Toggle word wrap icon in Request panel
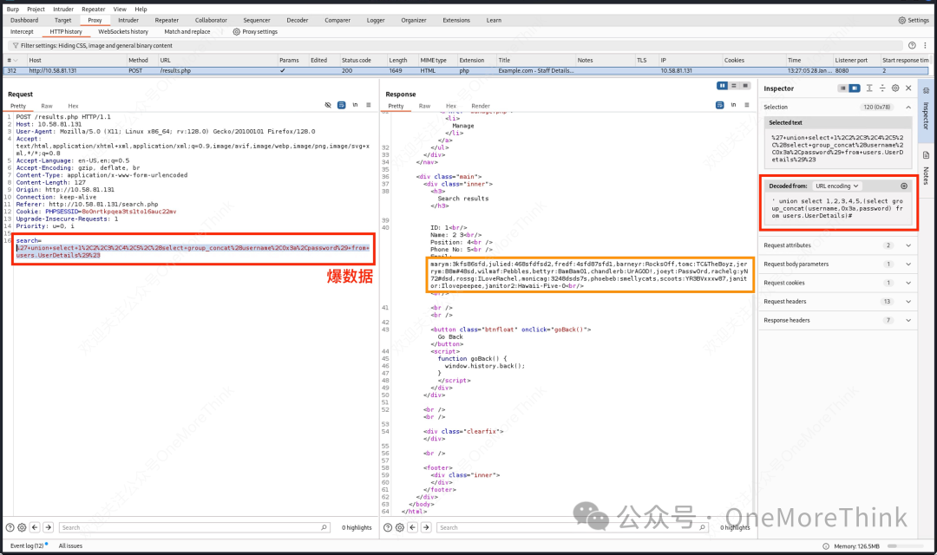The width and height of the screenshot is (937, 555). click(341, 105)
